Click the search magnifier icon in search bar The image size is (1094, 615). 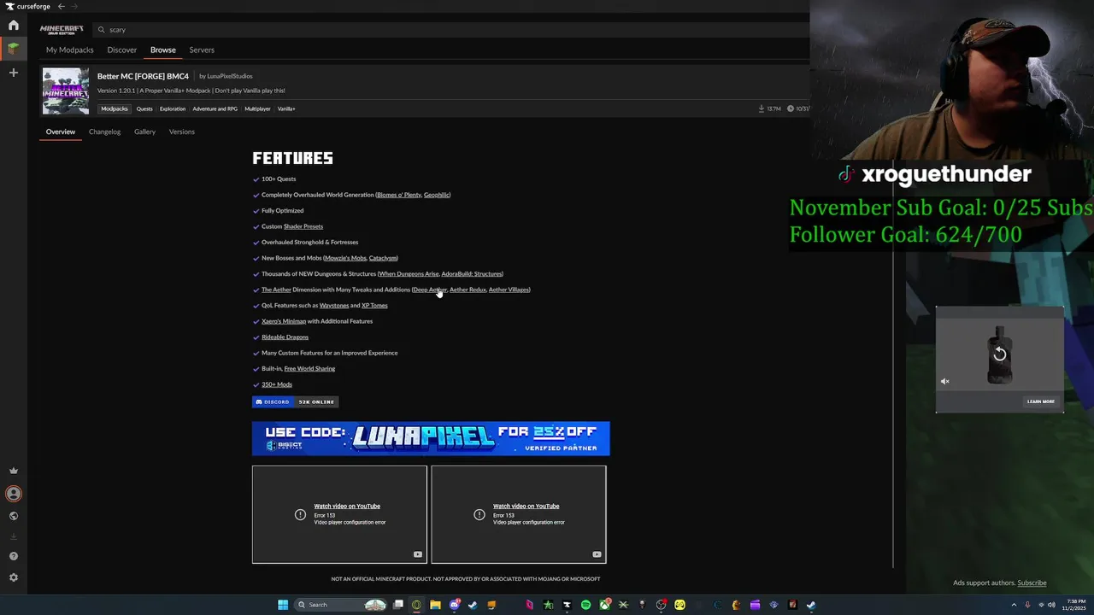pyautogui.click(x=101, y=30)
